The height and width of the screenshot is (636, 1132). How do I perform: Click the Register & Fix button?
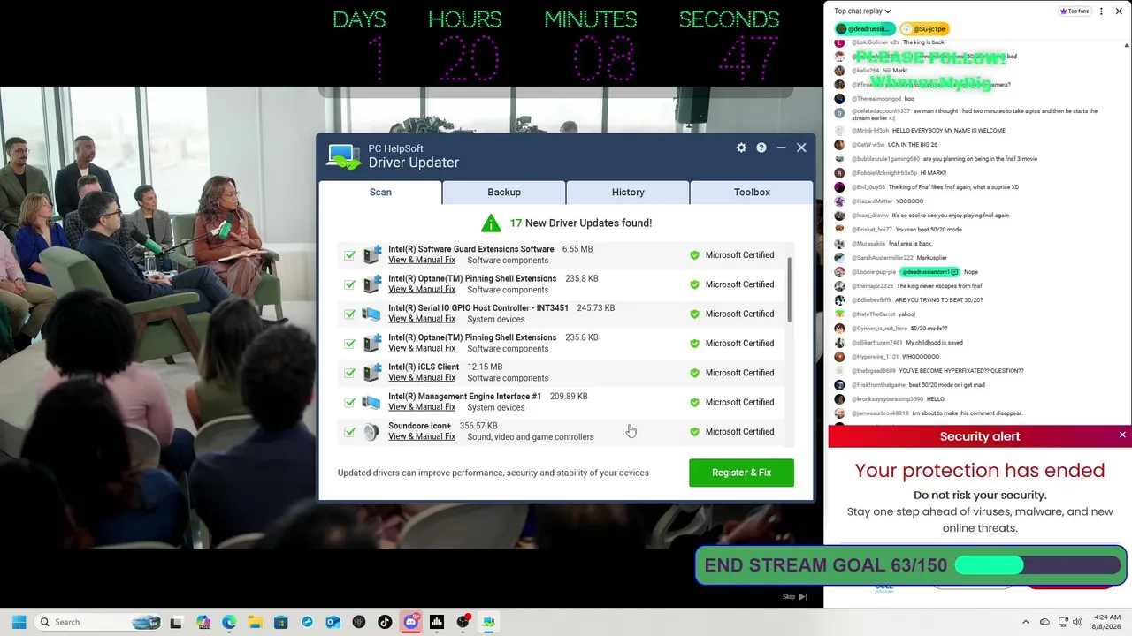click(741, 473)
